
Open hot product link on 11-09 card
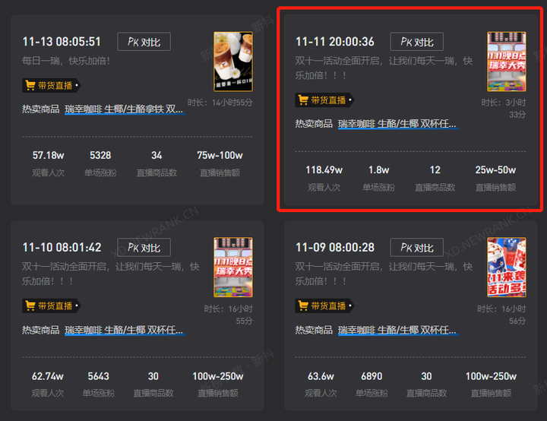click(398, 330)
